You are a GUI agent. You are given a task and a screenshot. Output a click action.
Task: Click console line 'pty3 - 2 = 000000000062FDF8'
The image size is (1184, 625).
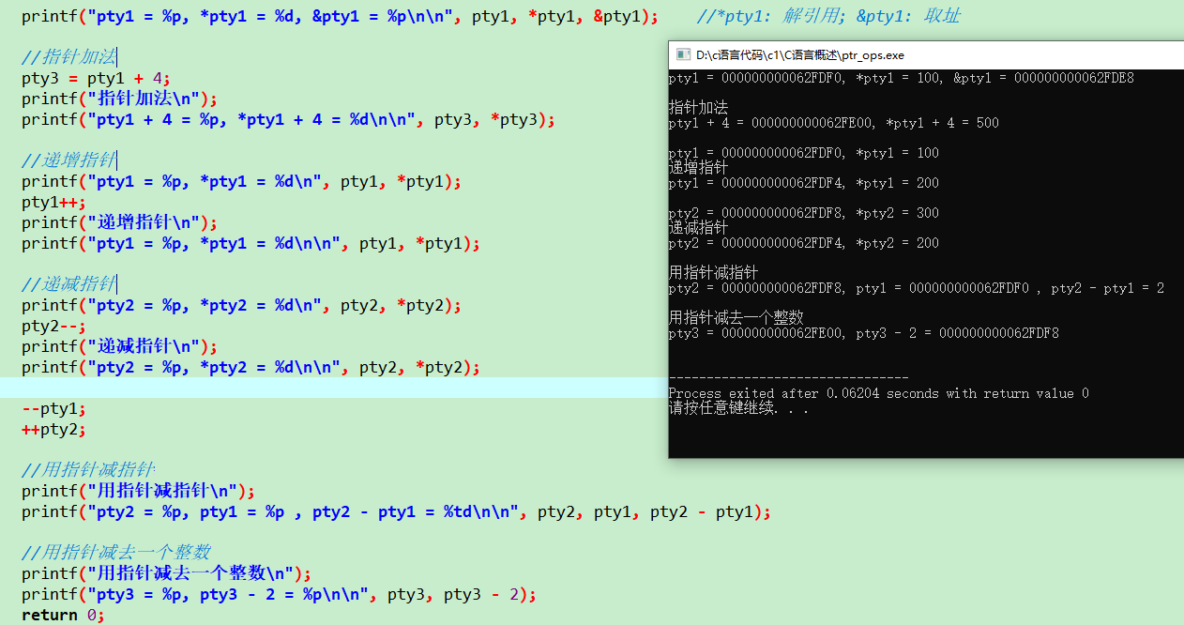coord(863,333)
